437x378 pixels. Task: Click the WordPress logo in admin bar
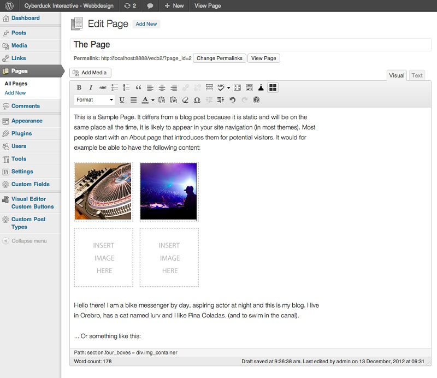[x=9, y=5]
